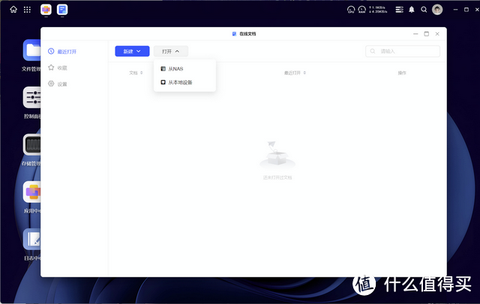Open the notifications bell

point(412,10)
